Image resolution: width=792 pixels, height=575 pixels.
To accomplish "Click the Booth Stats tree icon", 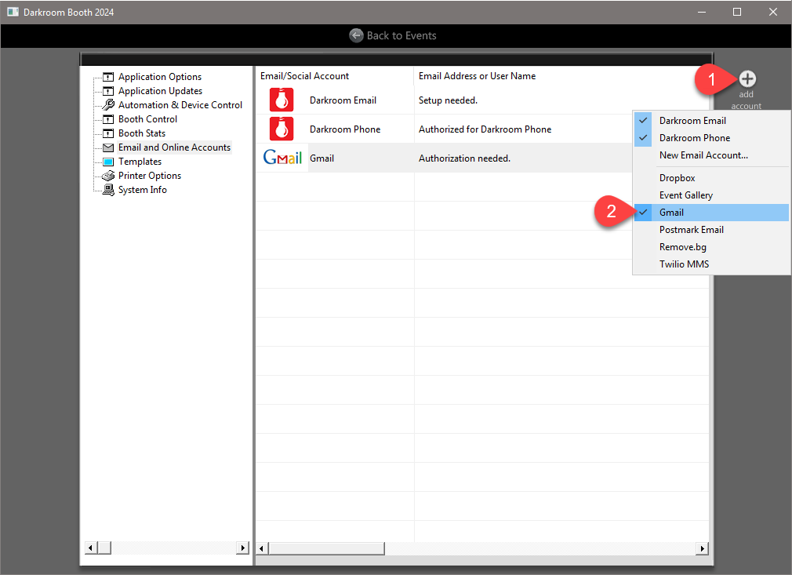I will tap(108, 133).
